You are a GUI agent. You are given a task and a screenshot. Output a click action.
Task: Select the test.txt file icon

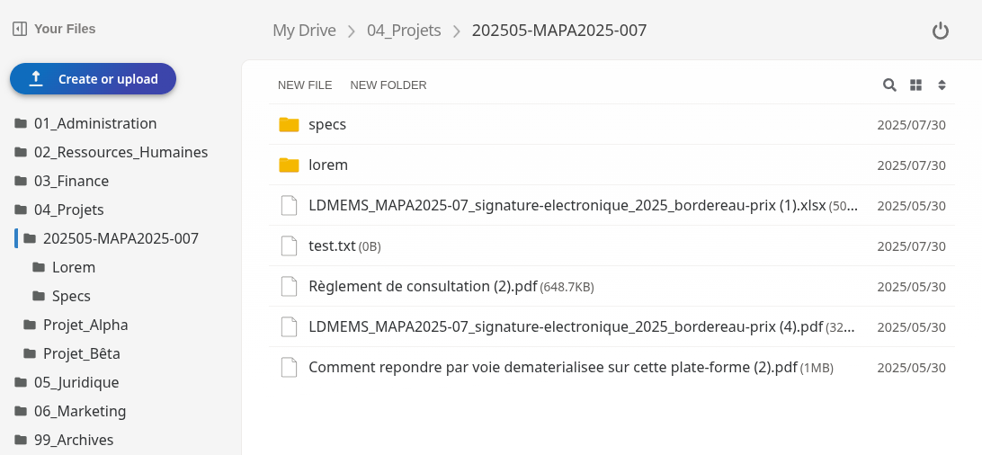289,246
